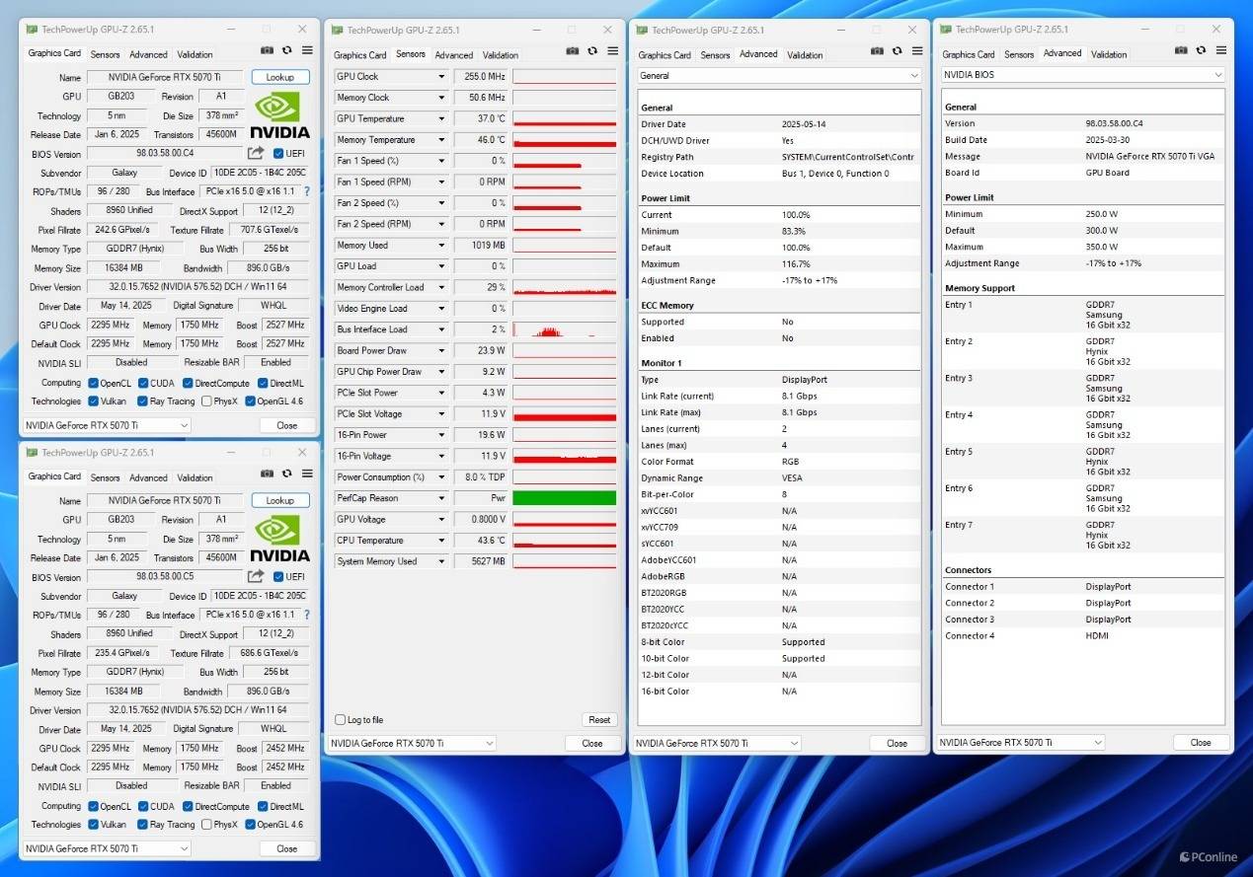Click the Bus Interface question mark icon
This screenshot has height=877, width=1253.
click(x=306, y=191)
